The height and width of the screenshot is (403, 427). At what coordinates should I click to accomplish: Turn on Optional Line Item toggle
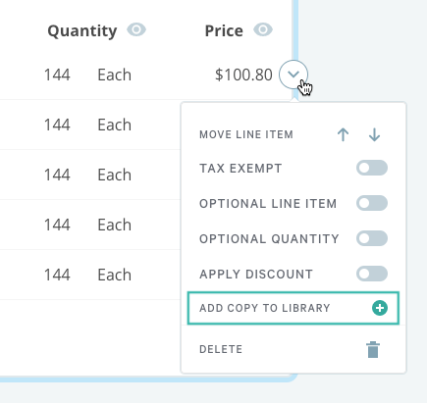pos(372,203)
